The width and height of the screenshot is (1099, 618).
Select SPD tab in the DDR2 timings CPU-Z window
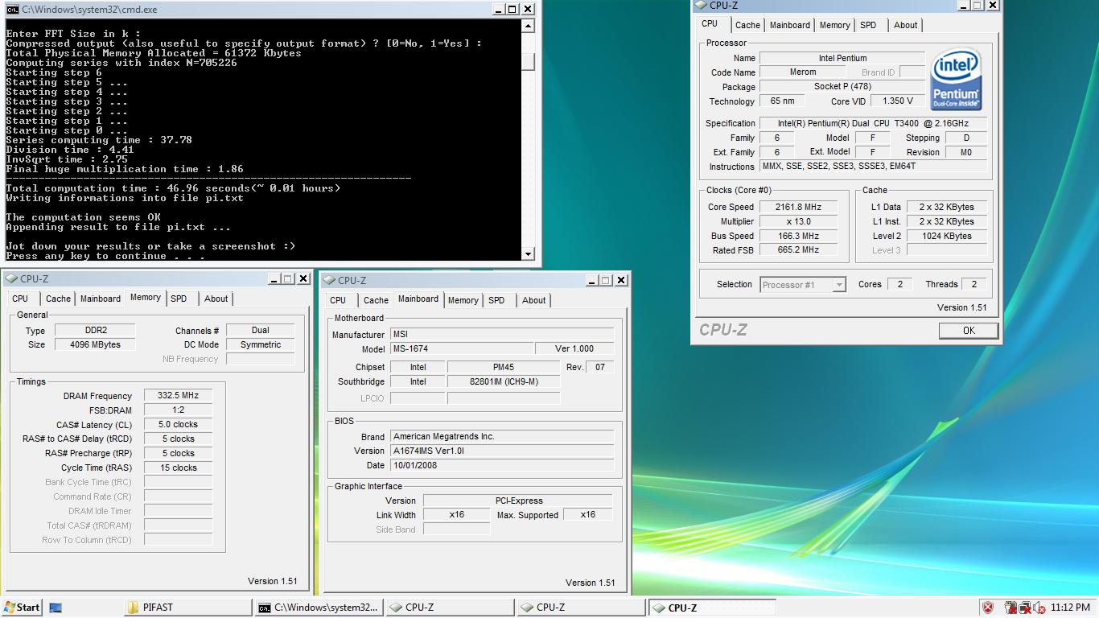click(179, 299)
